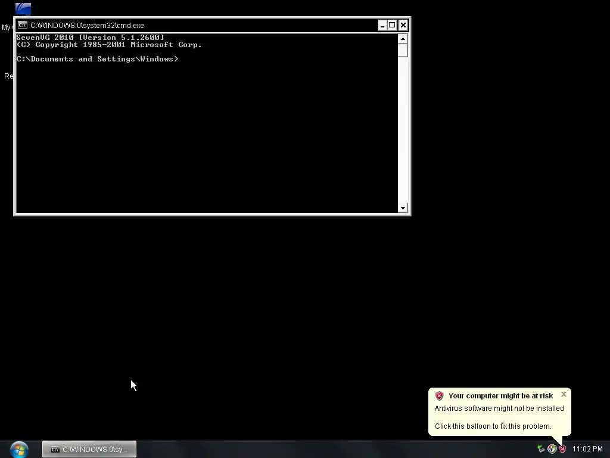Minimize the cmd.exe window
This screenshot has width=610, height=458.
pos(382,25)
